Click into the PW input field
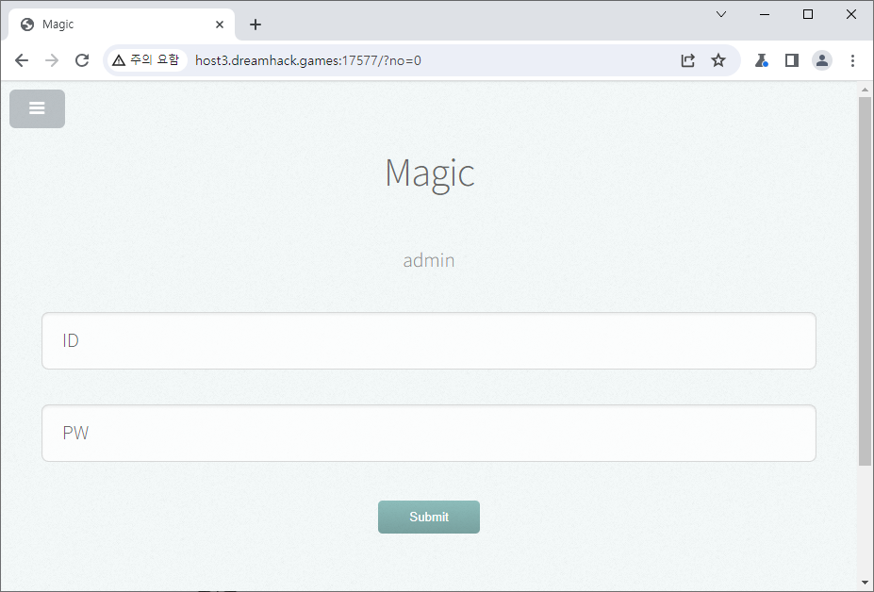The width and height of the screenshot is (874, 592). [x=428, y=433]
